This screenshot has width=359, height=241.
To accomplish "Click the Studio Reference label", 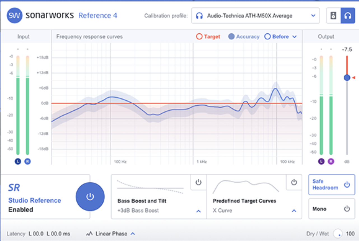I will tap(35, 200).
